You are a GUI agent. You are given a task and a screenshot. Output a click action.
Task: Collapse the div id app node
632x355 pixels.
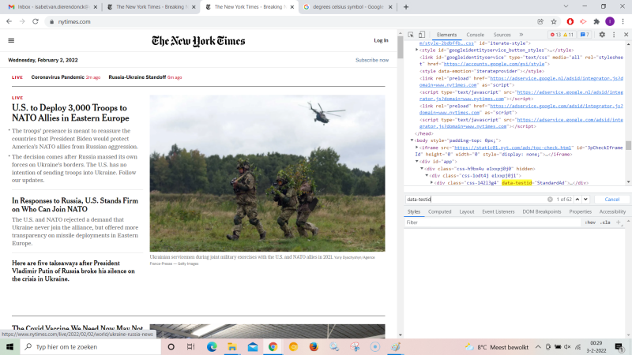pyautogui.click(x=417, y=162)
